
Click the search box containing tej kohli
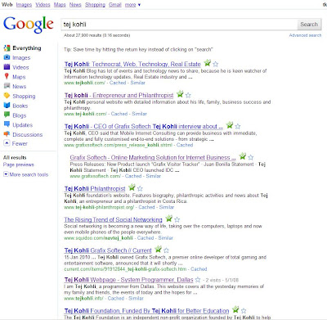tap(179, 25)
